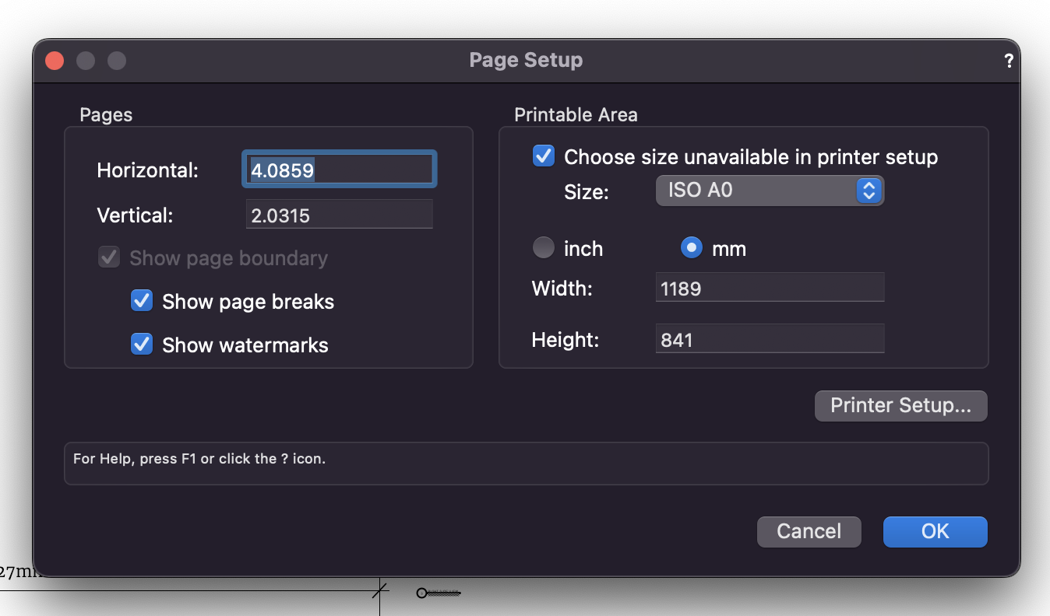Disable Choose size unavailable in printer setup
Viewport: 1050px width, 616px height.
543,156
